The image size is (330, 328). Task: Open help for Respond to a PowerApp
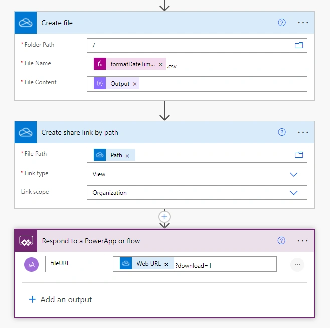coord(281,240)
